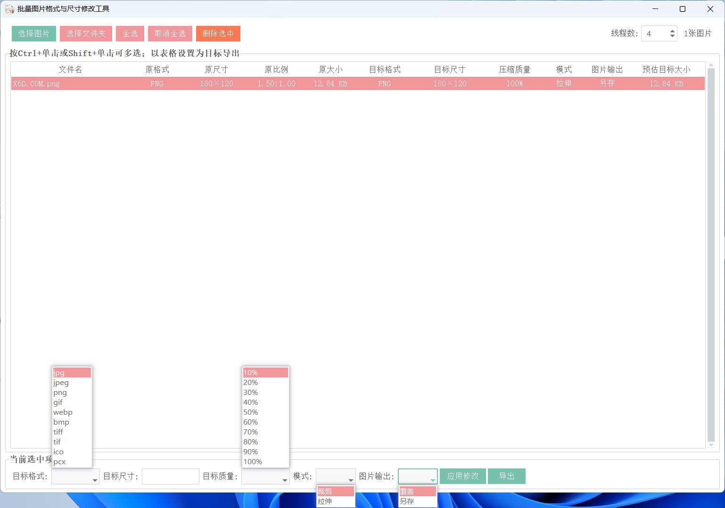Click the 选择图片 button
The height and width of the screenshot is (508, 725).
click(x=33, y=33)
